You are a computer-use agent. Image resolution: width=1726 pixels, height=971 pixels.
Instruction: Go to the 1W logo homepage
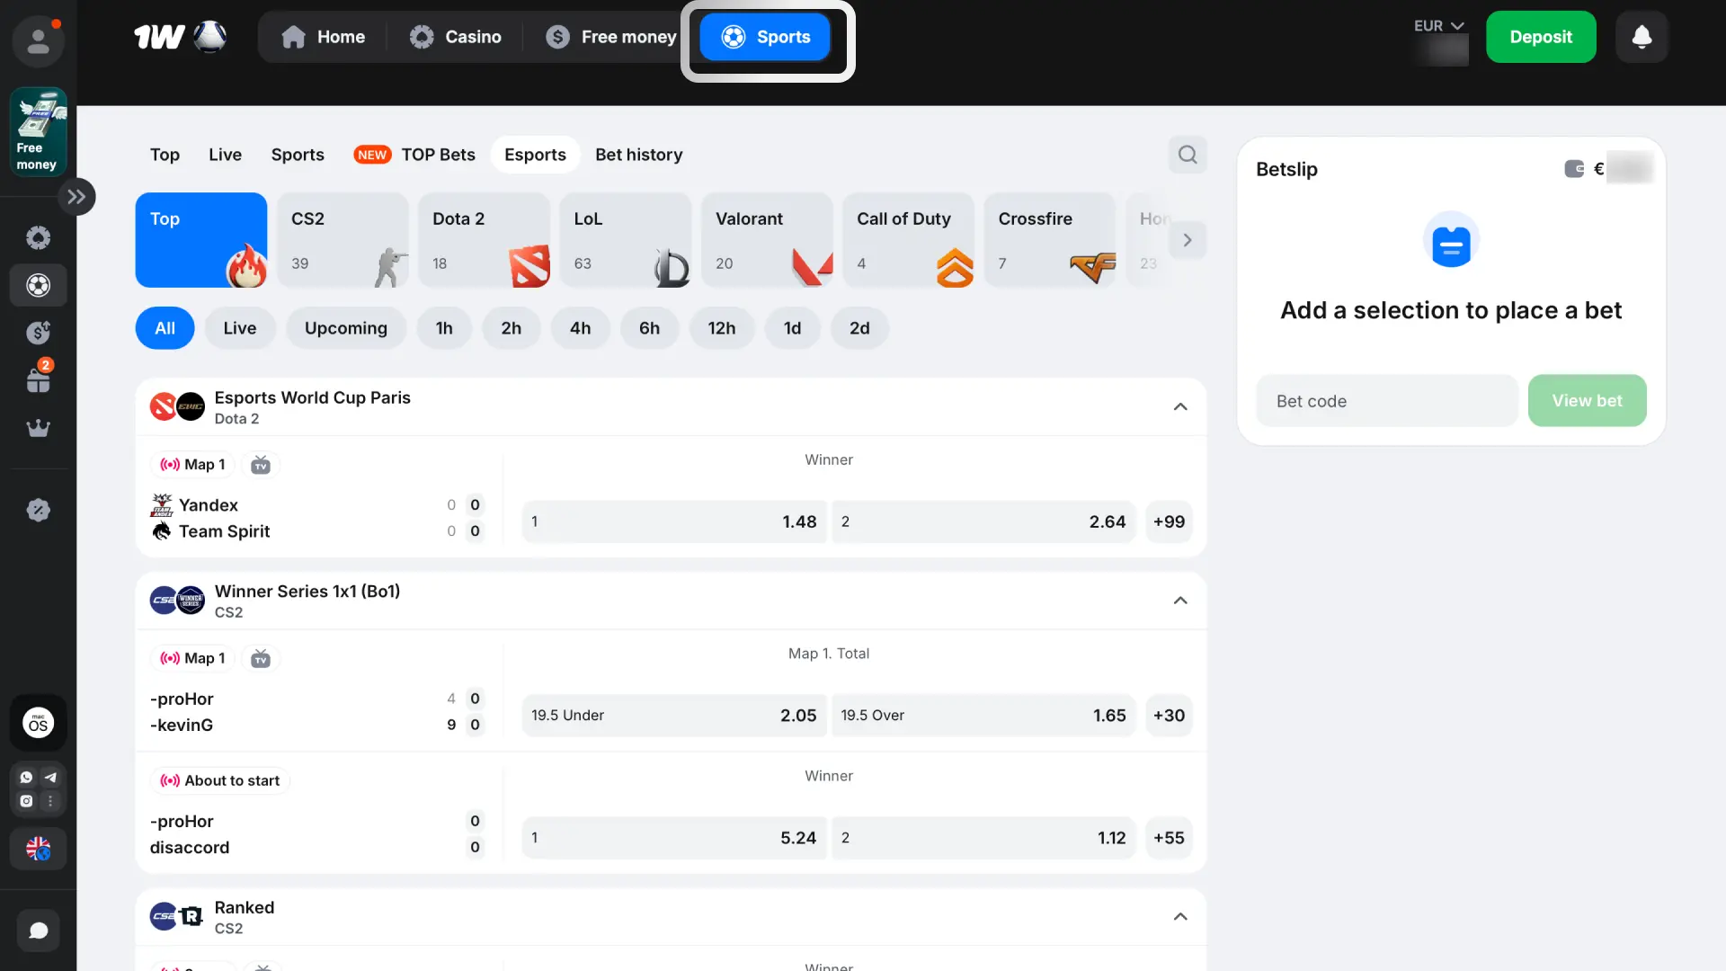pos(180,37)
